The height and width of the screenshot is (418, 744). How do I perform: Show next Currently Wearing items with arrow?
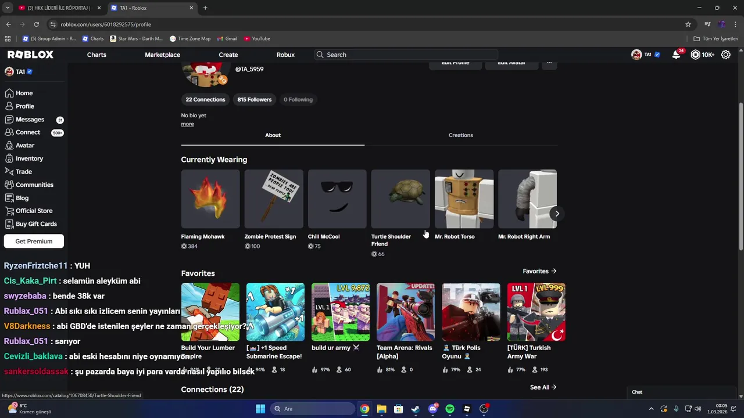[x=557, y=214]
